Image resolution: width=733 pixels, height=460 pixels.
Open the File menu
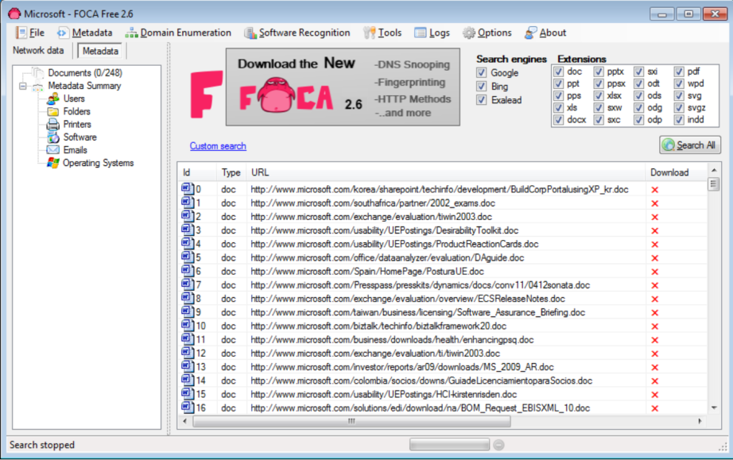[30, 33]
